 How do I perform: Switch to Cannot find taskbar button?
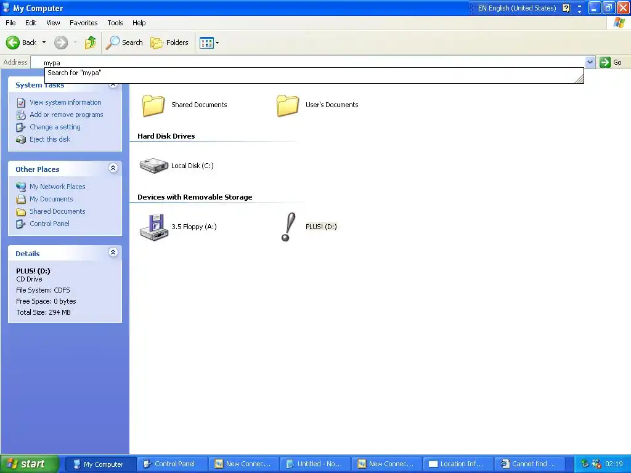(x=529, y=464)
